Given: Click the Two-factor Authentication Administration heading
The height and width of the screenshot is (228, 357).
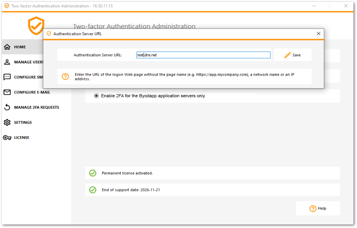Looking at the screenshot, I should point(134,26).
